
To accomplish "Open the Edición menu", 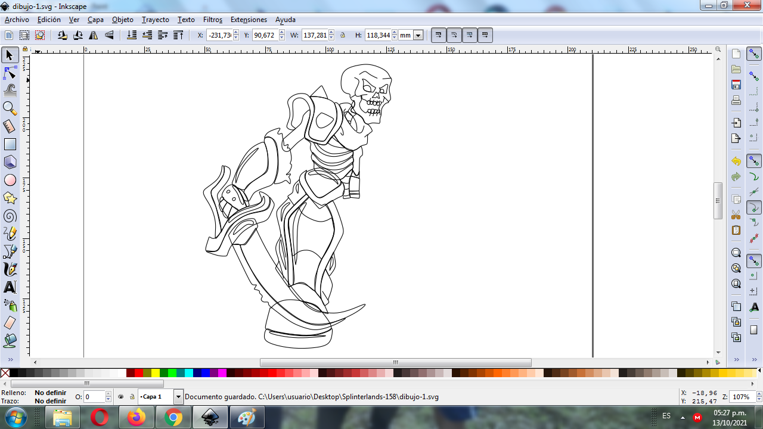I will pos(49,20).
